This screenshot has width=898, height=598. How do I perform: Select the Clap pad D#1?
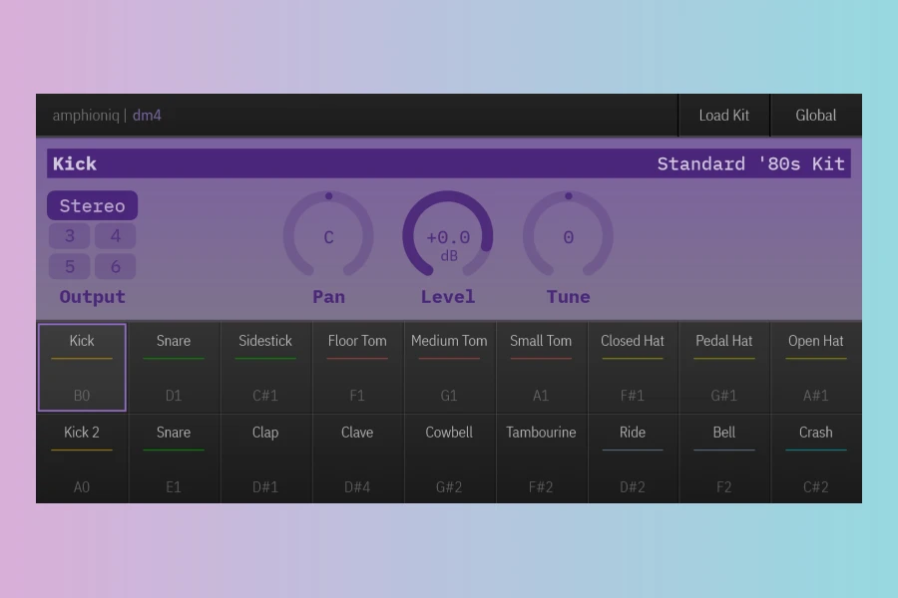[x=265, y=458]
